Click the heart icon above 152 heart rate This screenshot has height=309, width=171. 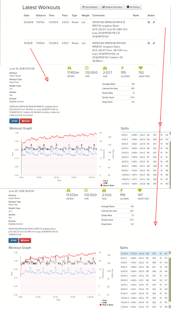point(141,68)
